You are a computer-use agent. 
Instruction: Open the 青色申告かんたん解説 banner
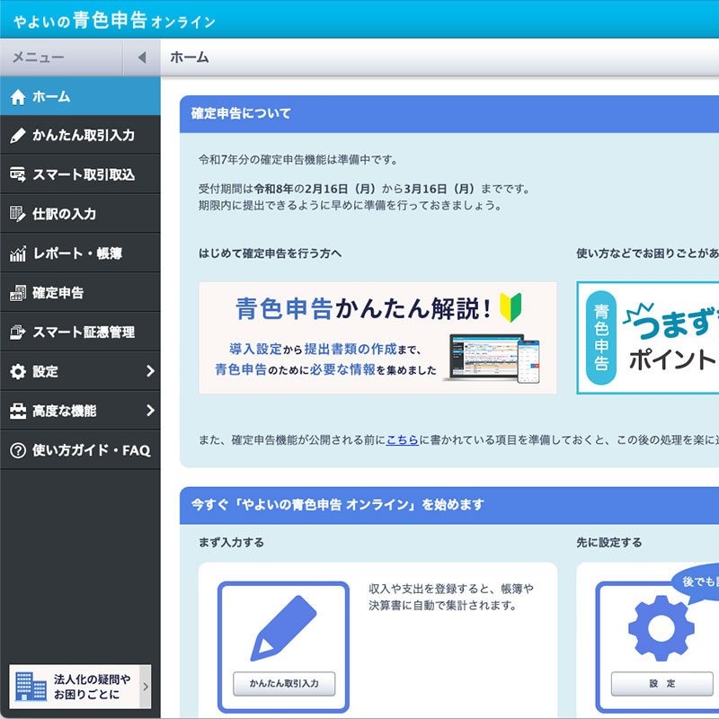[x=377, y=338]
